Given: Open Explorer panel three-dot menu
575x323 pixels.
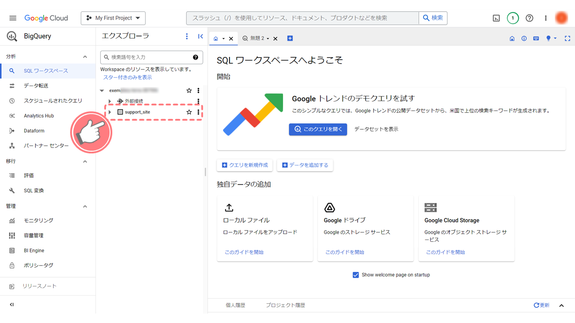Looking at the screenshot, I should 187,36.
